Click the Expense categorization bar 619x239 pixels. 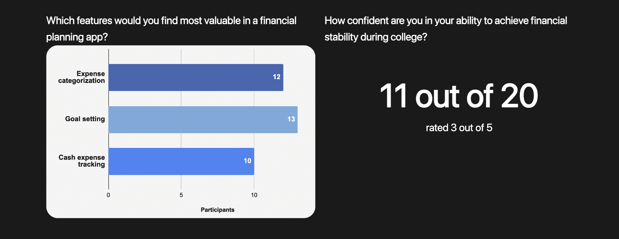(196, 78)
